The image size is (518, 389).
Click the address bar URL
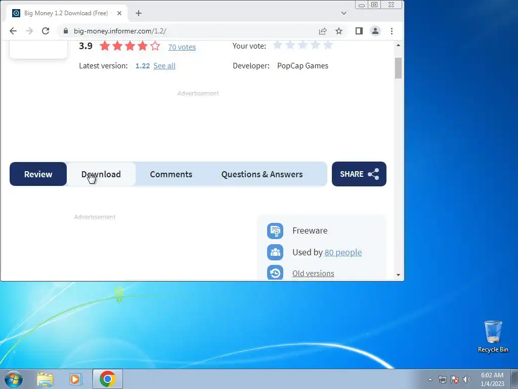point(120,31)
